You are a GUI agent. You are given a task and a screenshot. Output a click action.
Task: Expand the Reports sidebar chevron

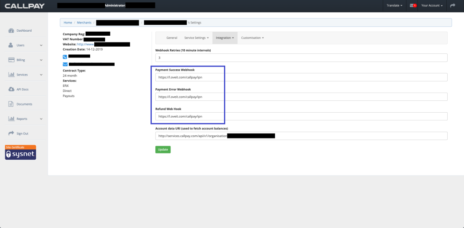41,119
